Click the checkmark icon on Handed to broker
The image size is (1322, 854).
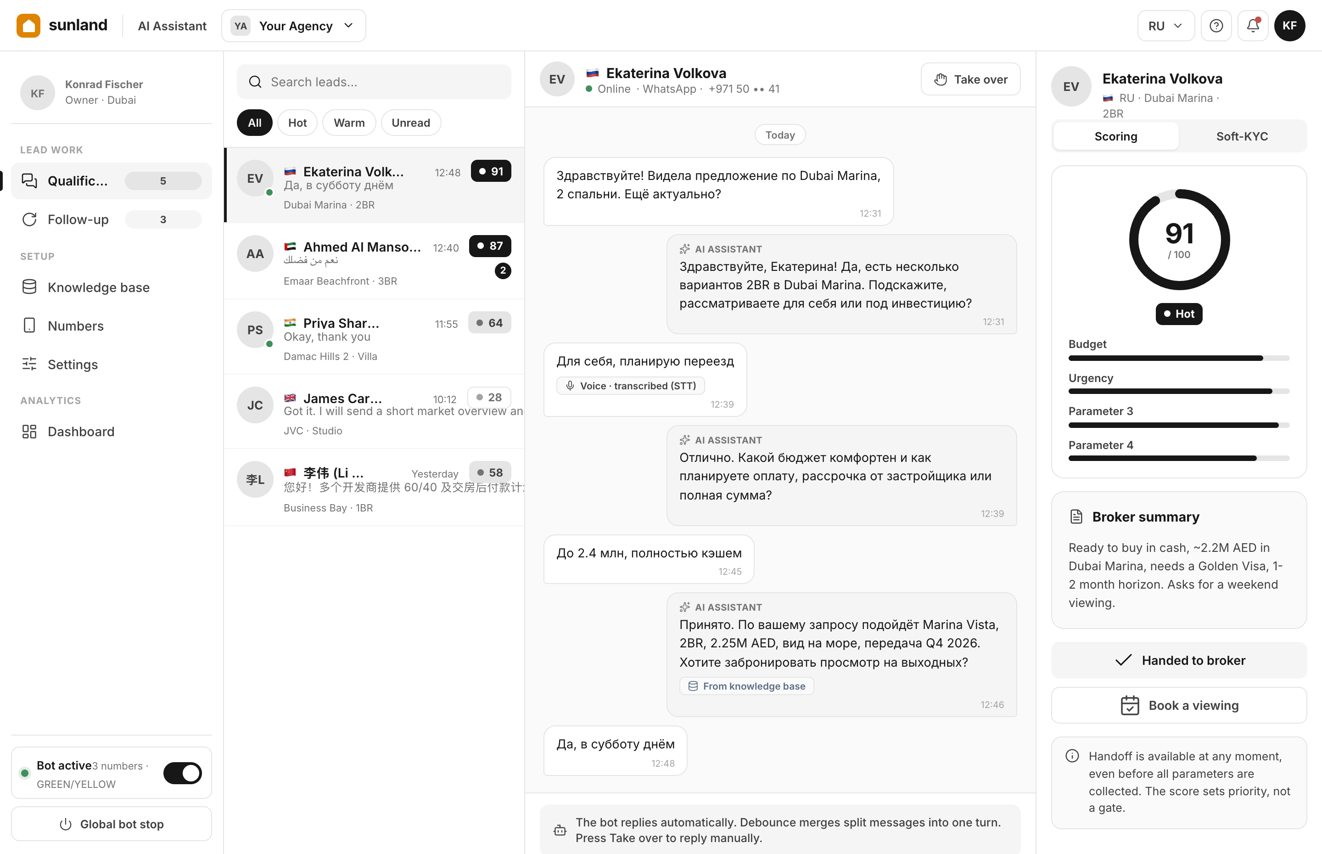click(x=1123, y=660)
